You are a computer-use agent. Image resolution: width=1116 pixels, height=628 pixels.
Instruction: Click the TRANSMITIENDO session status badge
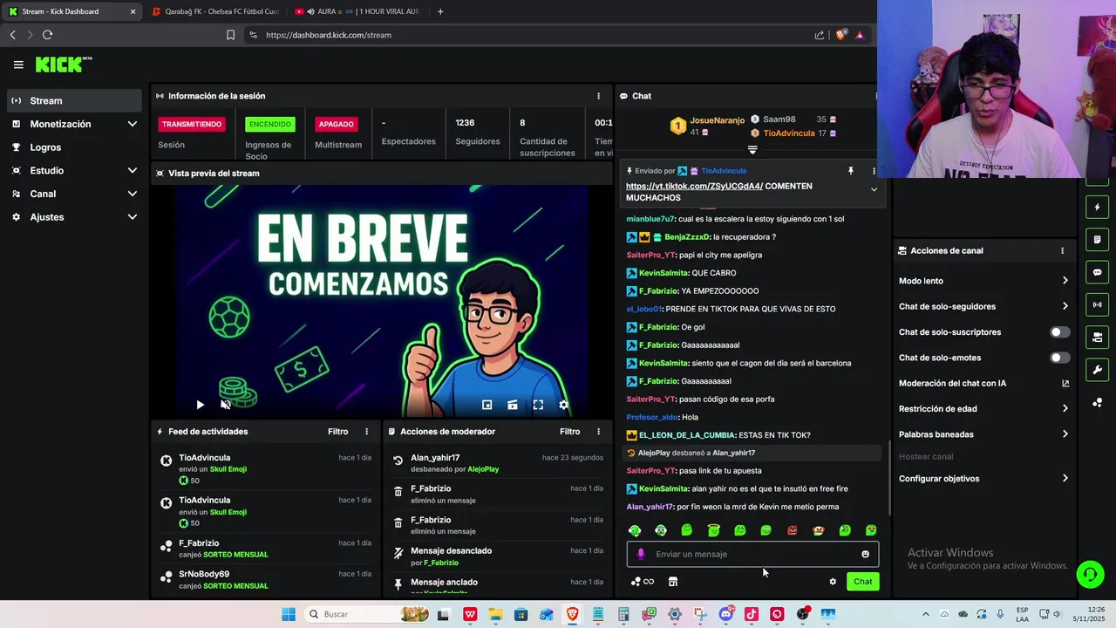[191, 124]
